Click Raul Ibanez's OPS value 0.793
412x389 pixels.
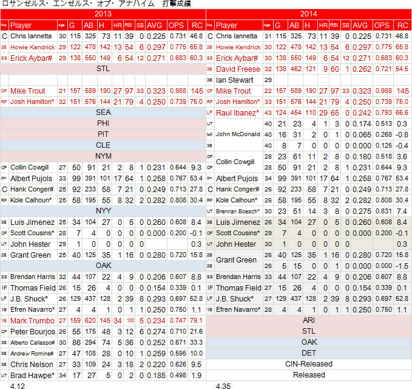pyautogui.click(x=383, y=112)
